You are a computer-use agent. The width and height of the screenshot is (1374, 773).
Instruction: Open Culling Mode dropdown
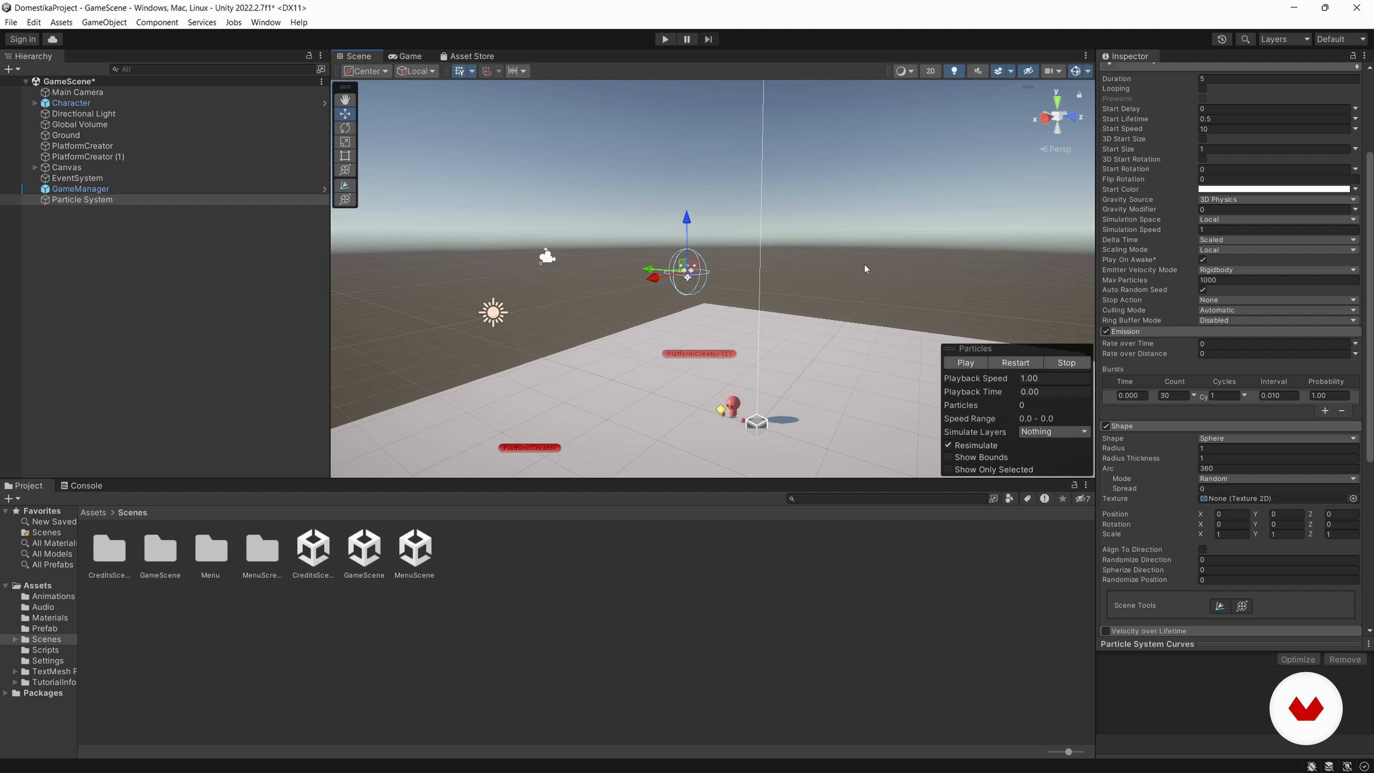point(1278,310)
